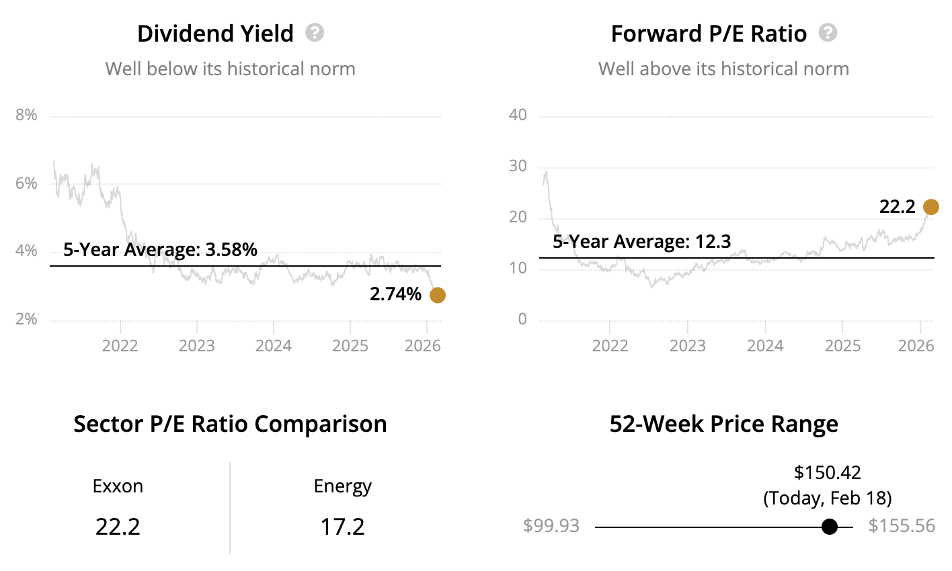
Task: Click the 52-Week Price Range heading
Action: coord(723,425)
